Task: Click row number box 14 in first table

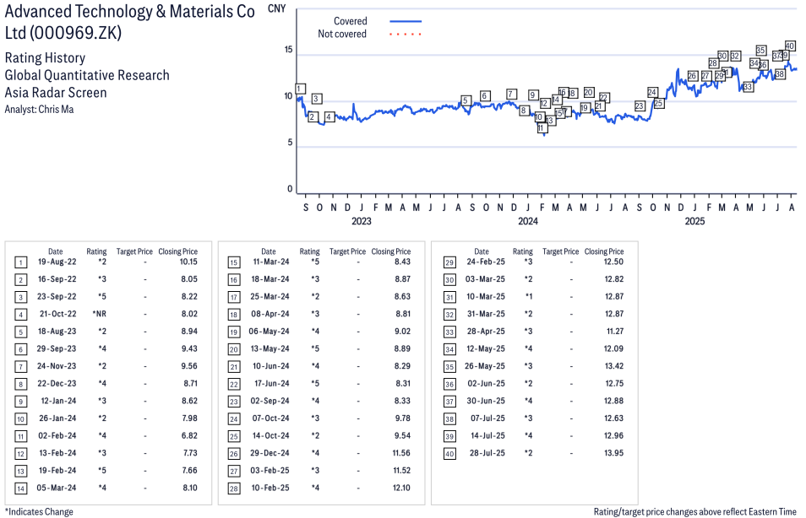Action: pos(20,488)
